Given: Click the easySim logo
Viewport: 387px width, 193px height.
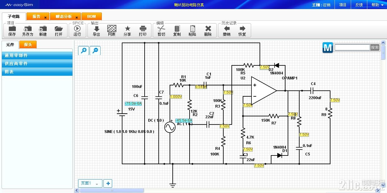Looking at the screenshot, I should [19, 5].
